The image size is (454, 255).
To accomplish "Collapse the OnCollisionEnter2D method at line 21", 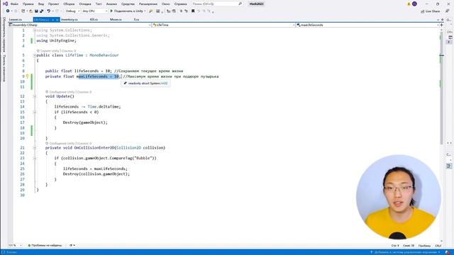I will click(35, 148).
